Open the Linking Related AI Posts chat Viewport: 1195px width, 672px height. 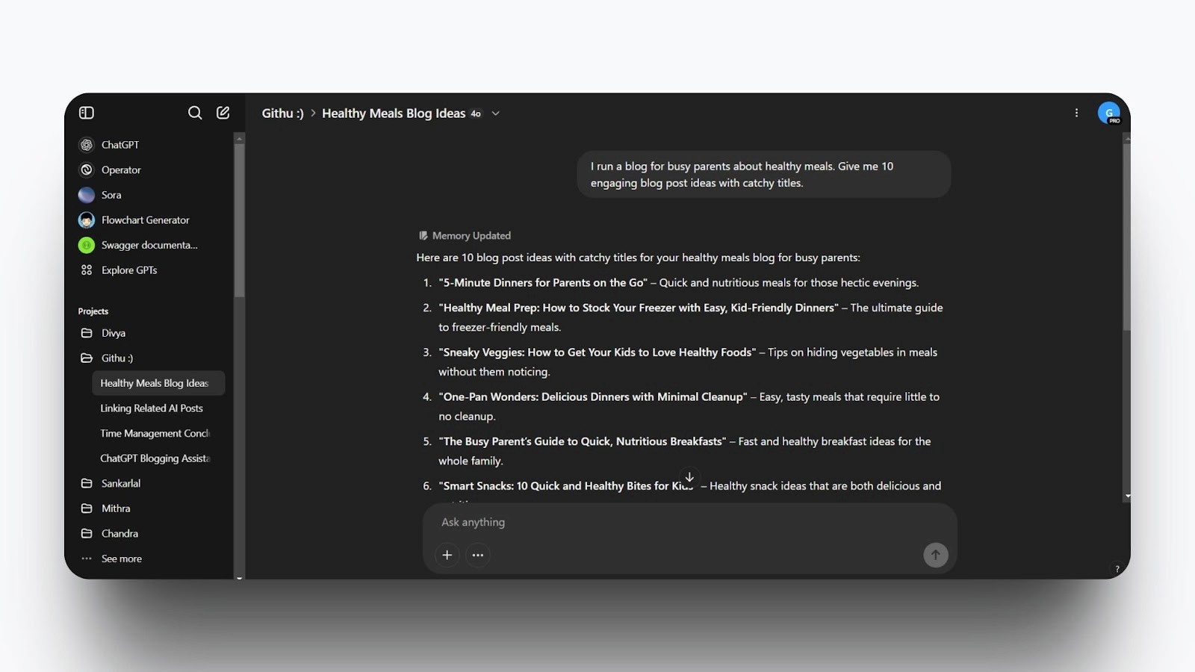152,408
